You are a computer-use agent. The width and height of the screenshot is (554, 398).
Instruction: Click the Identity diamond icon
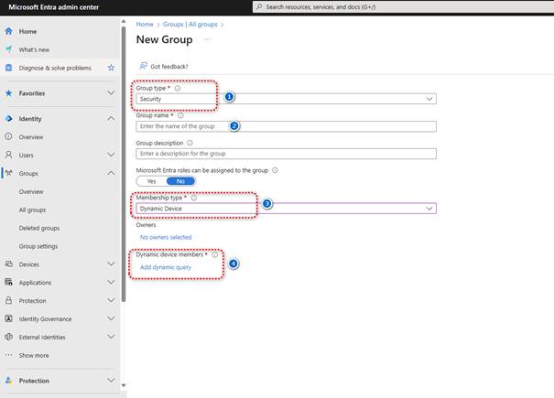9,118
